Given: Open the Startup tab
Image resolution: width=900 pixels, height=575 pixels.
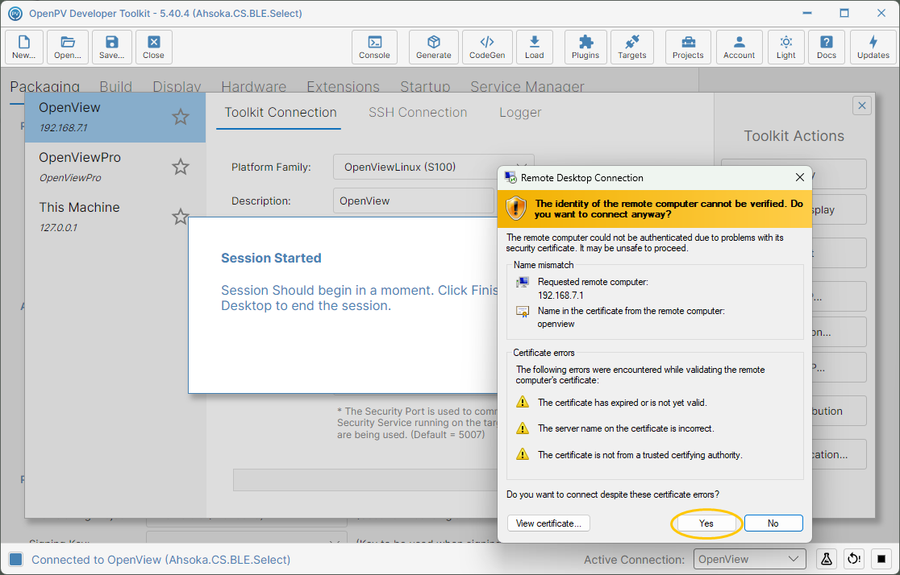Looking at the screenshot, I should pyautogui.click(x=425, y=86).
